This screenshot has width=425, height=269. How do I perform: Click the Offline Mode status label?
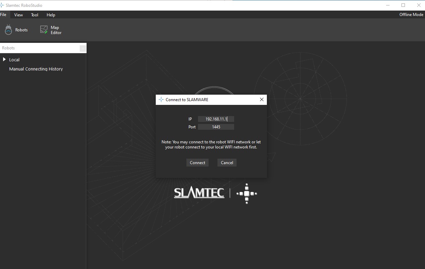point(411,15)
